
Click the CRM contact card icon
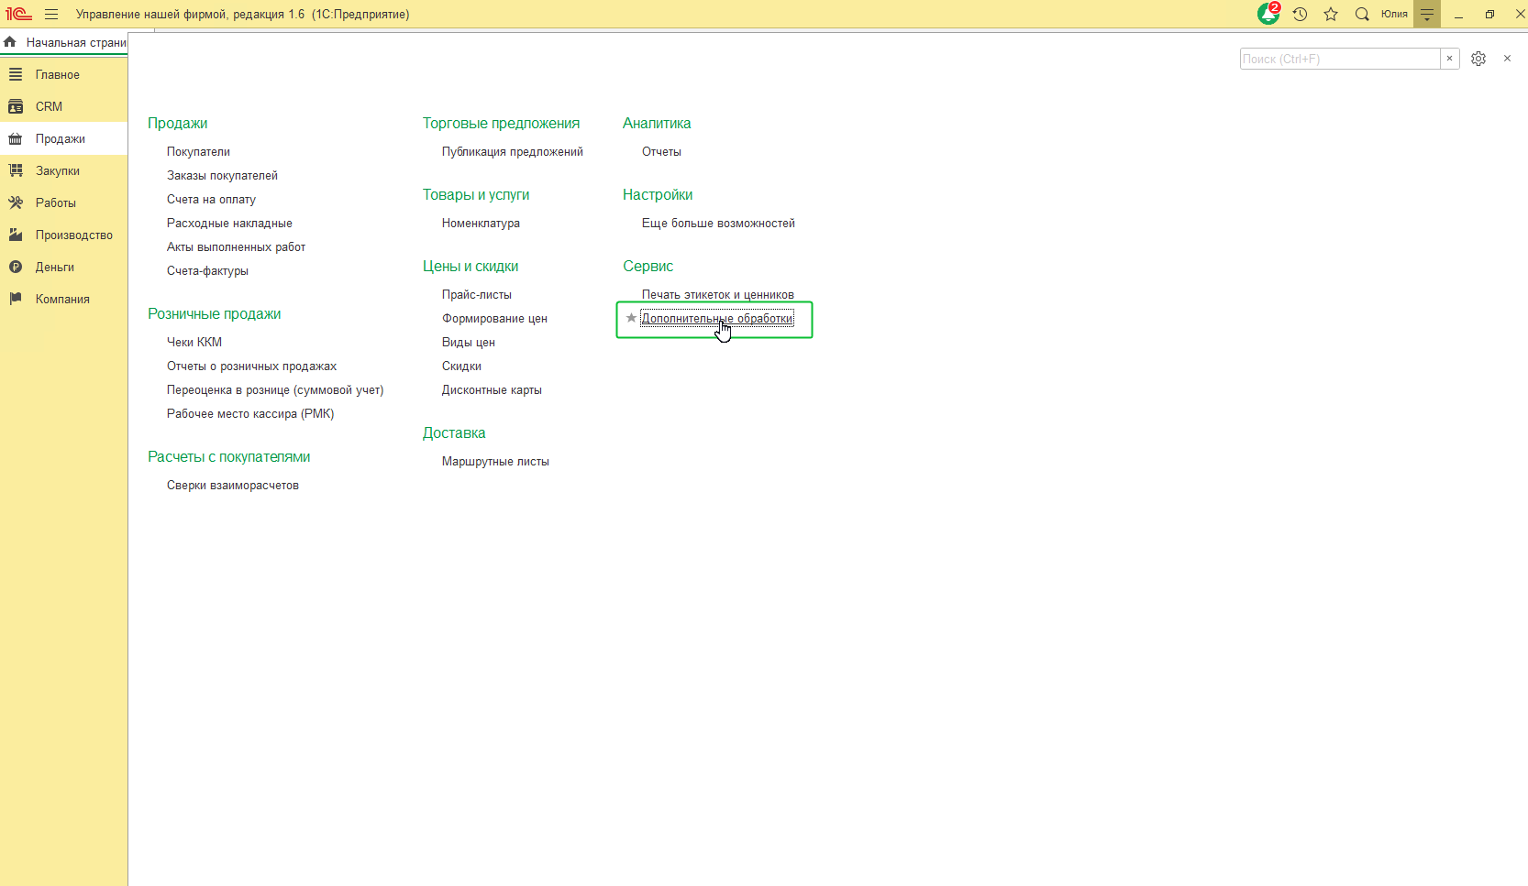16,106
